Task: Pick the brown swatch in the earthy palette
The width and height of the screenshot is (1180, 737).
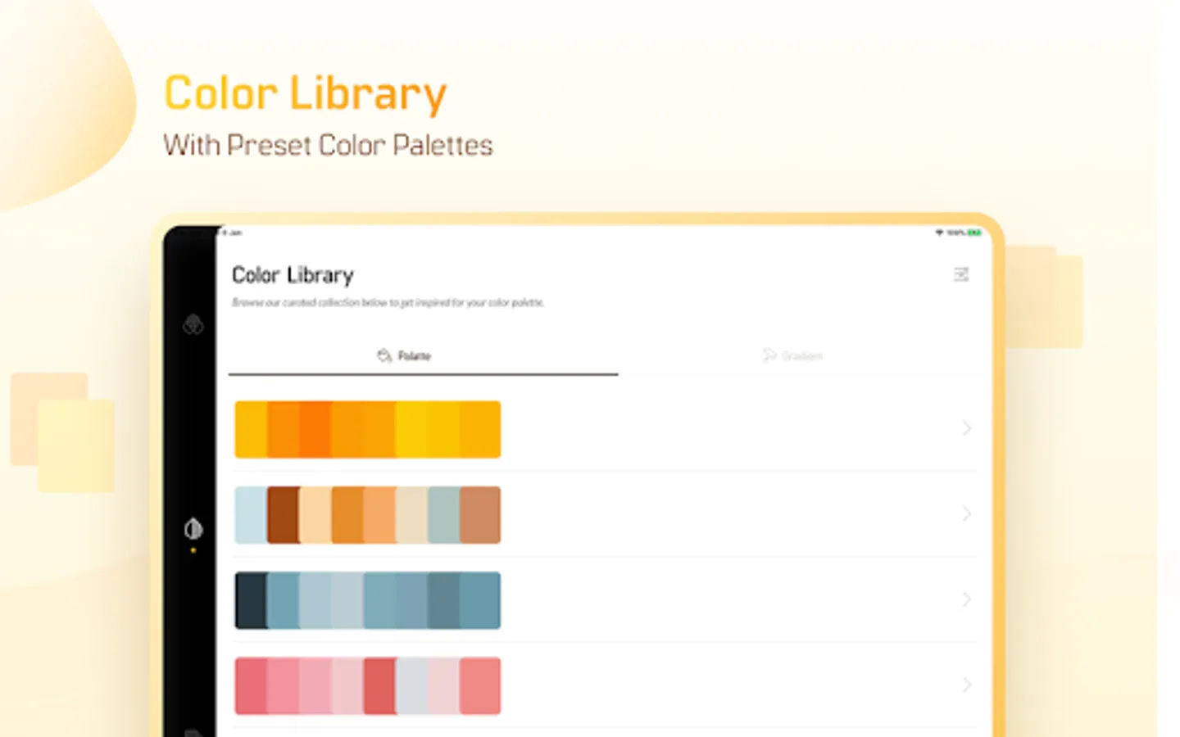Action: coord(283,515)
